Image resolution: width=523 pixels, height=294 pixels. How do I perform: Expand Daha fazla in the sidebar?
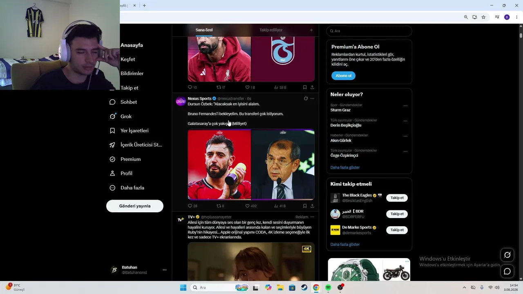127,188
